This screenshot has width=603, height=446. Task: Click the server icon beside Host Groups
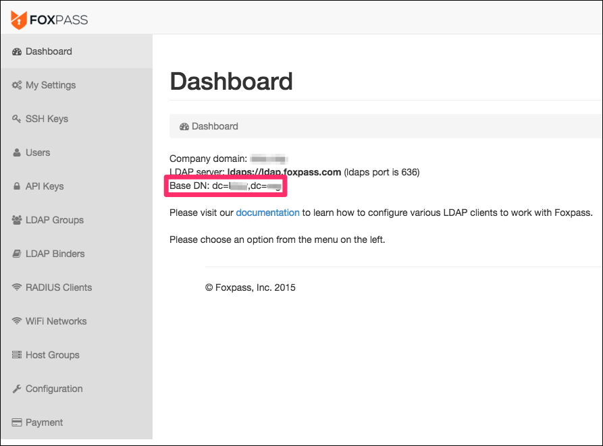[16, 354]
